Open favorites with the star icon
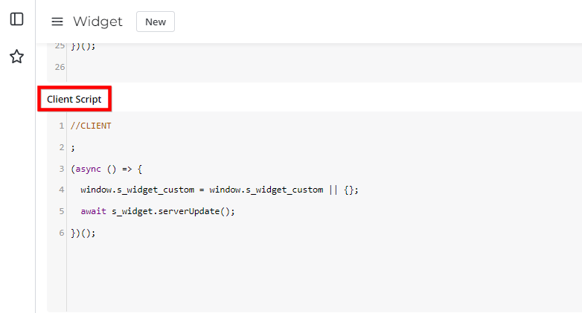This screenshot has width=582, height=313. tap(16, 57)
